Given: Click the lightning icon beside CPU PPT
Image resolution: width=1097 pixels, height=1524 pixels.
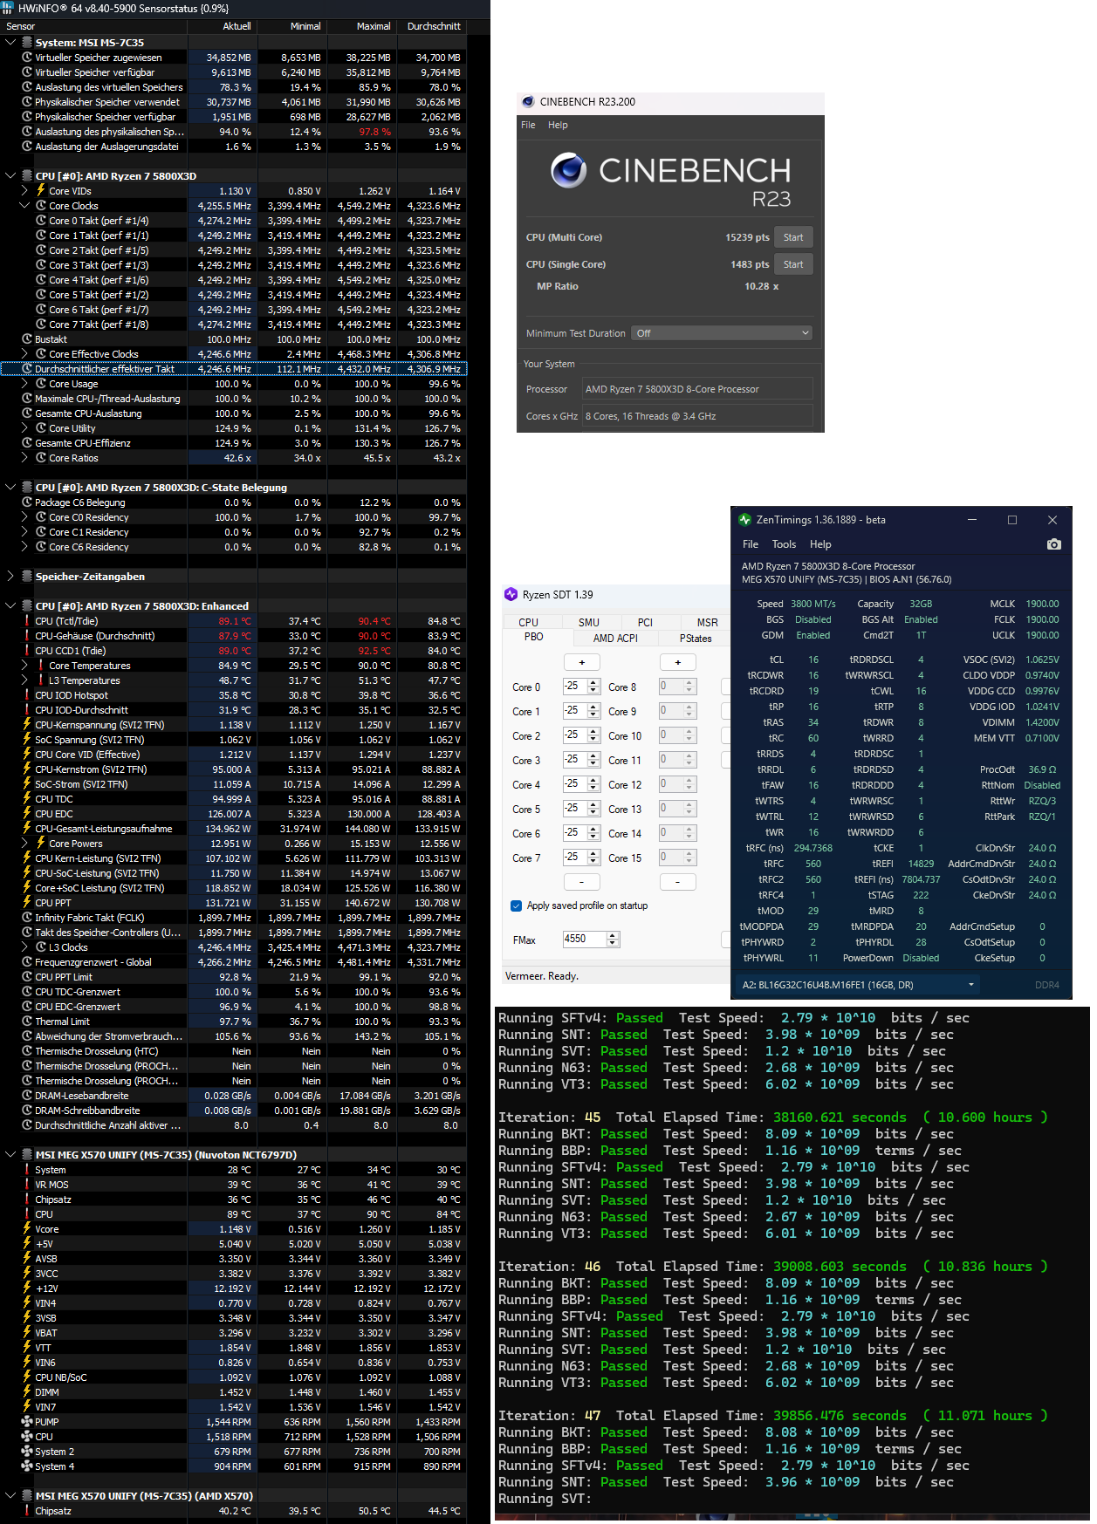Looking at the screenshot, I should click(x=27, y=903).
